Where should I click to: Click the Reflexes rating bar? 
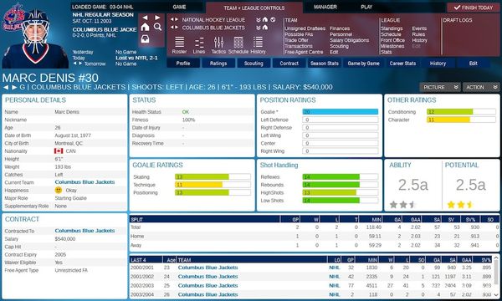click(341, 177)
